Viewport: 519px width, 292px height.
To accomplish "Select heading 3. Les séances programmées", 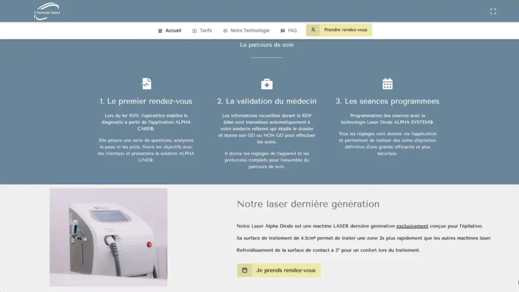I will point(387,101).
